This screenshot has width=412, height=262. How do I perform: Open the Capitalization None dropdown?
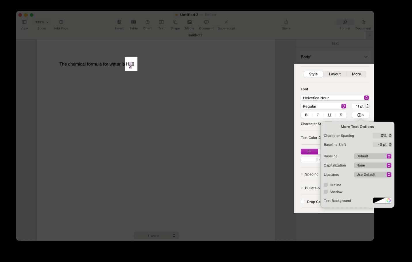tap(373, 165)
